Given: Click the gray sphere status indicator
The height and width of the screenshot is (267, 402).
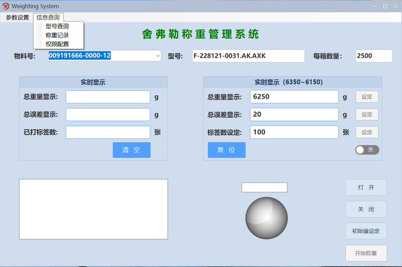Looking at the screenshot, I should [266, 218].
